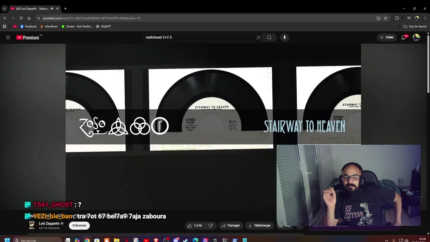Click the Rechercher taskbar search box

click(x=38, y=240)
